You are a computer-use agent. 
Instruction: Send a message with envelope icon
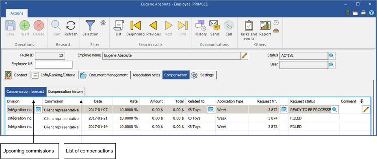(x=214, y=25)
